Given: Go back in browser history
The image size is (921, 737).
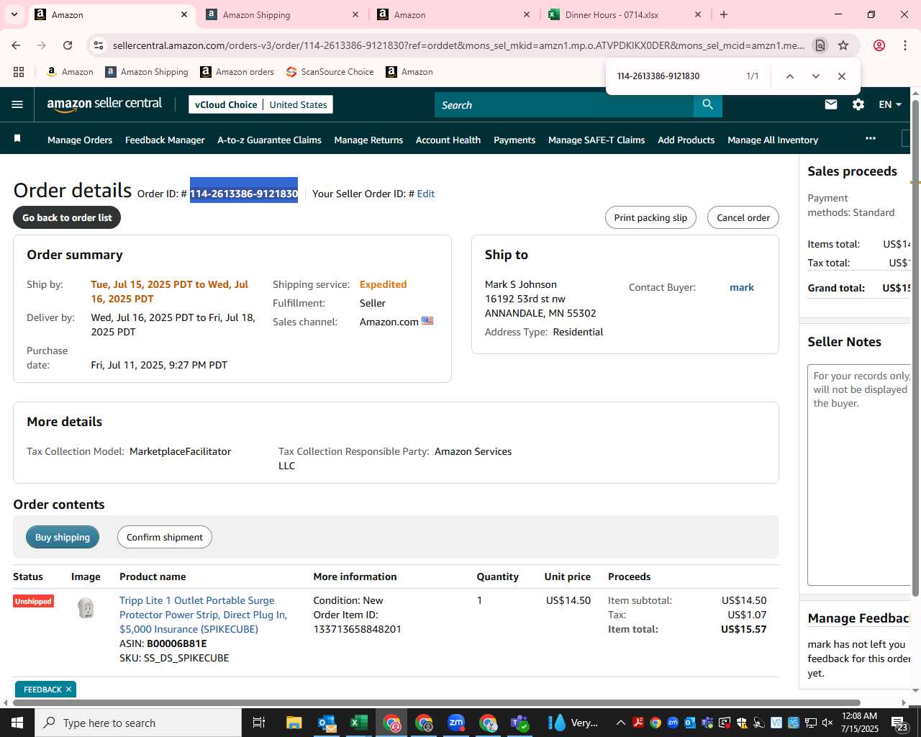Looking at the screenshot, I should point(16,45).
